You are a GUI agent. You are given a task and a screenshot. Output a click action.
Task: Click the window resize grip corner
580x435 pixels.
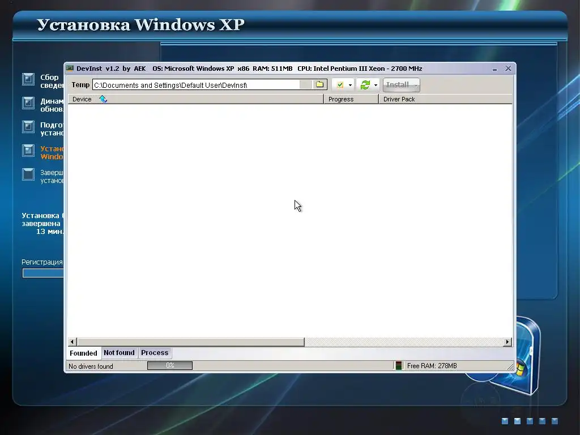[x=510, y=366]
